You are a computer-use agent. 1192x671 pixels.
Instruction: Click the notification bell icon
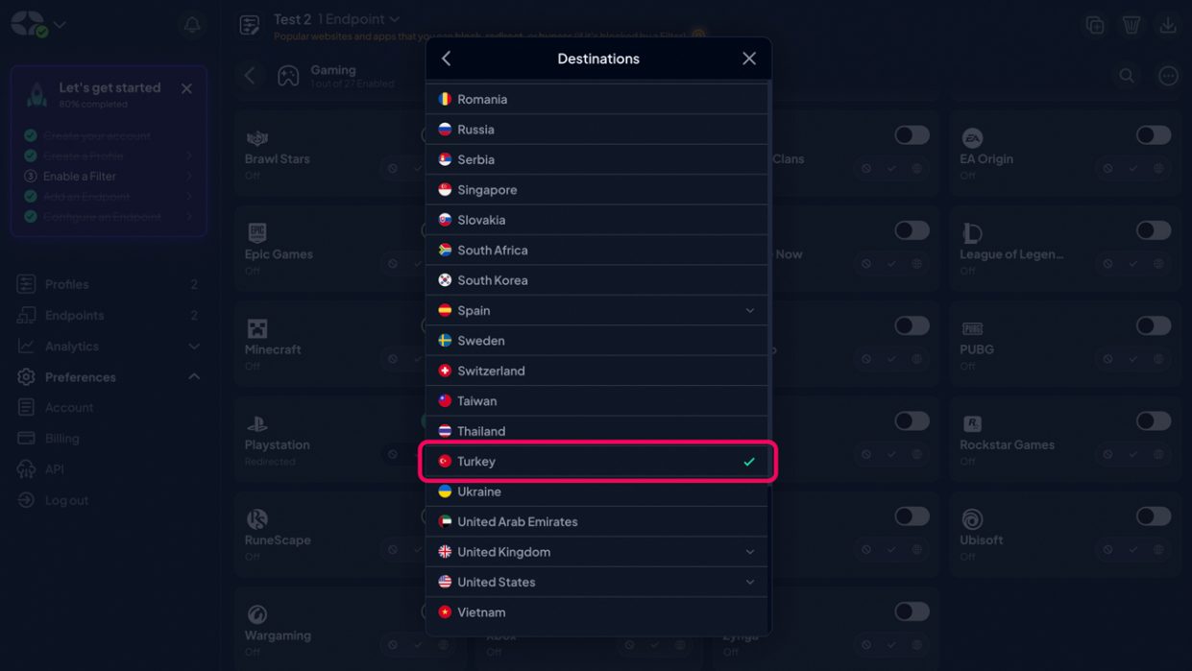point(192,25)
